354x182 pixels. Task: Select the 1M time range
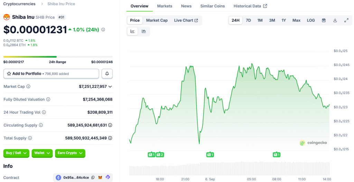pyautogui.click(x=260, y=20)
